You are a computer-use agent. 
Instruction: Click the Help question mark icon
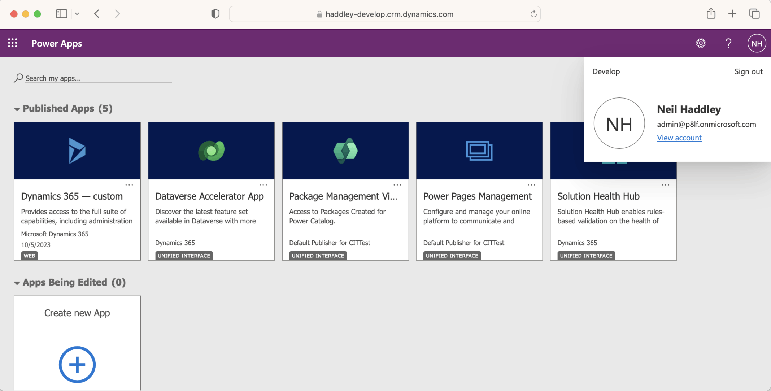coord(728,43)
